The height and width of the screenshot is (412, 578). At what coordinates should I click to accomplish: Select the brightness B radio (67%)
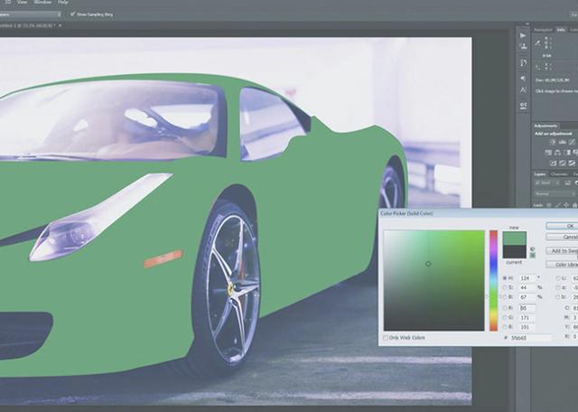click(x=505, y=297)
